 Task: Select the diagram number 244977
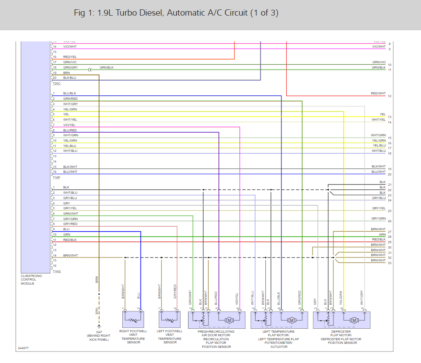click(x=23, y=348)
